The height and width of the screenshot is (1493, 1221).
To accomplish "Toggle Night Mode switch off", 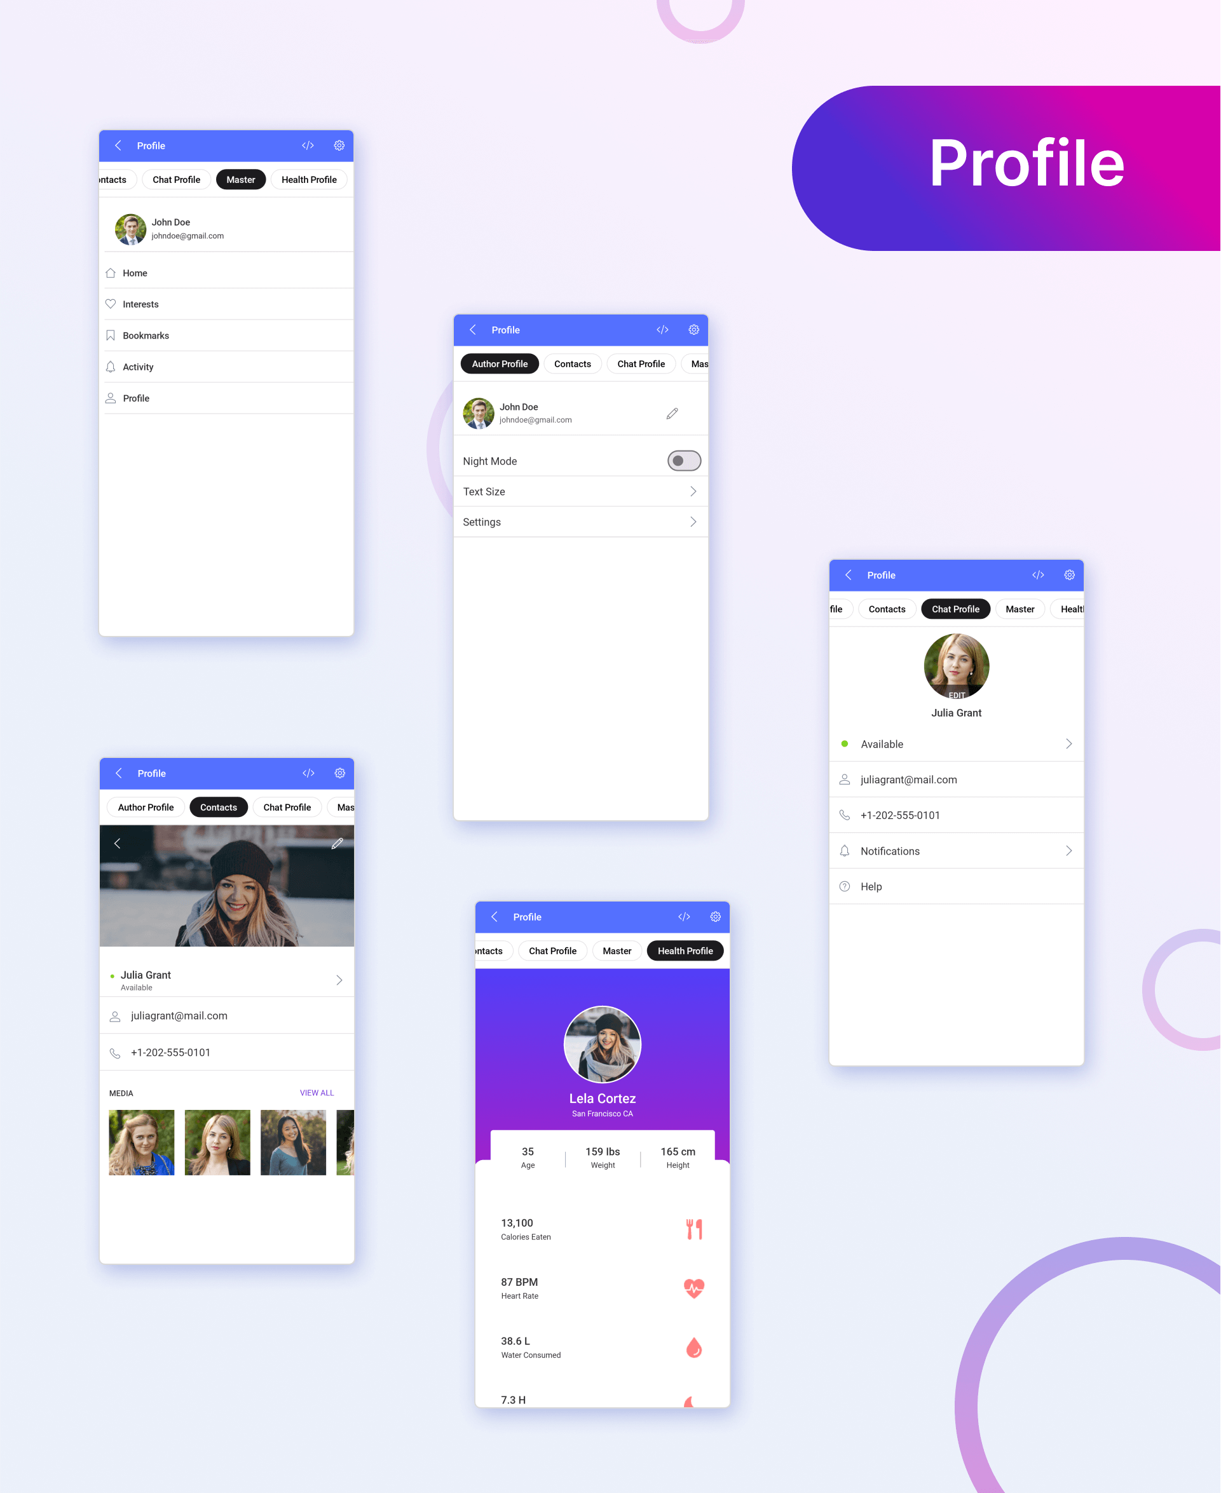I will [684, 460].
